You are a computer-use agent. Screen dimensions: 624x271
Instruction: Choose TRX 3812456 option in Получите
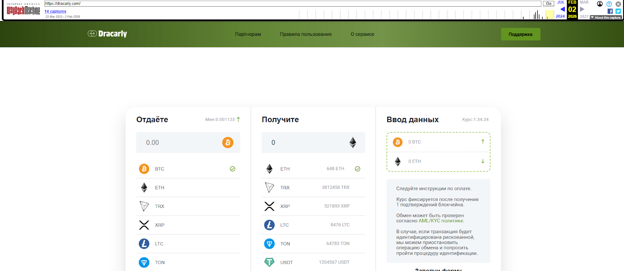click(313, 188)
